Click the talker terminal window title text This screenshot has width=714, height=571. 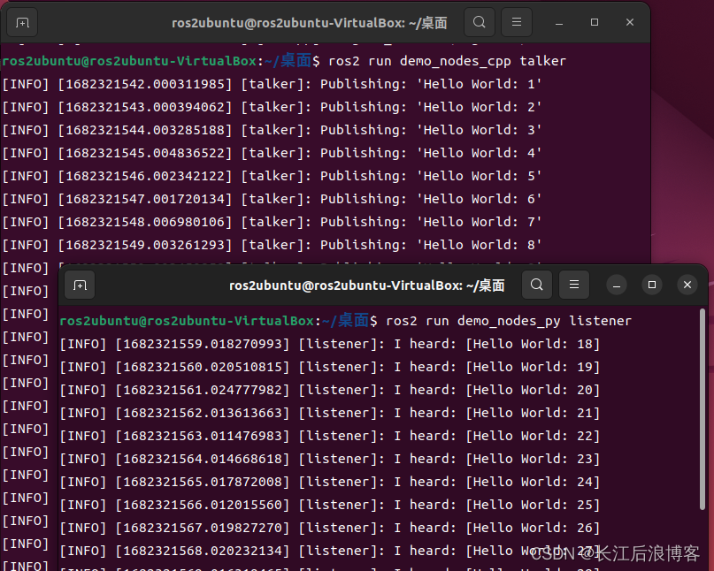click(309, 23)
